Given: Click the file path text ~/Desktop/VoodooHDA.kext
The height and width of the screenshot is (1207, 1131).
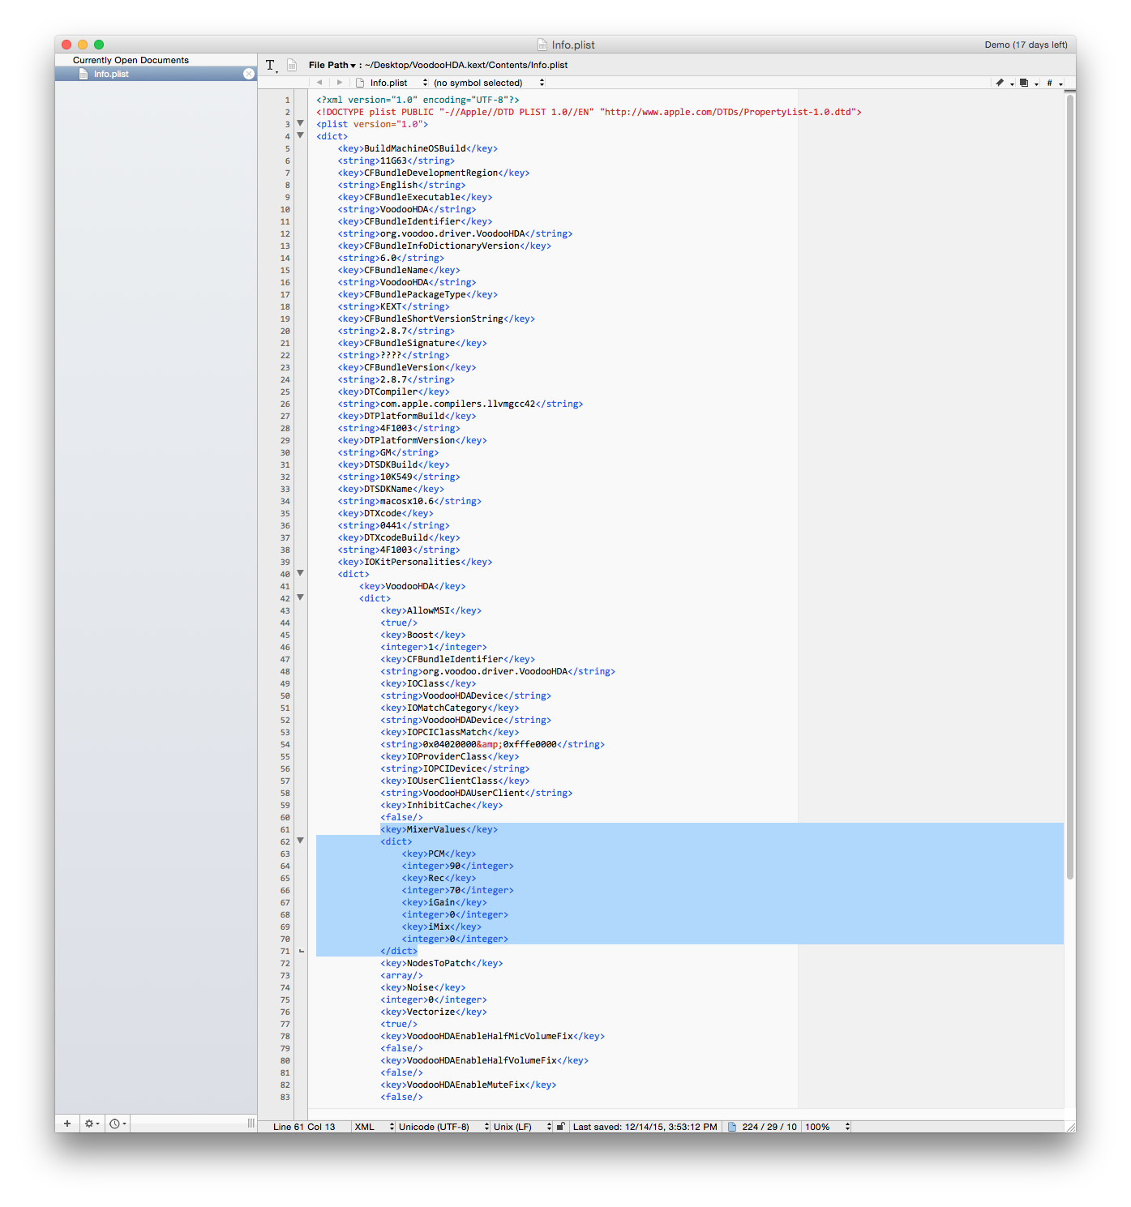Looking at the screenshot, I should [x=466, y=65].
